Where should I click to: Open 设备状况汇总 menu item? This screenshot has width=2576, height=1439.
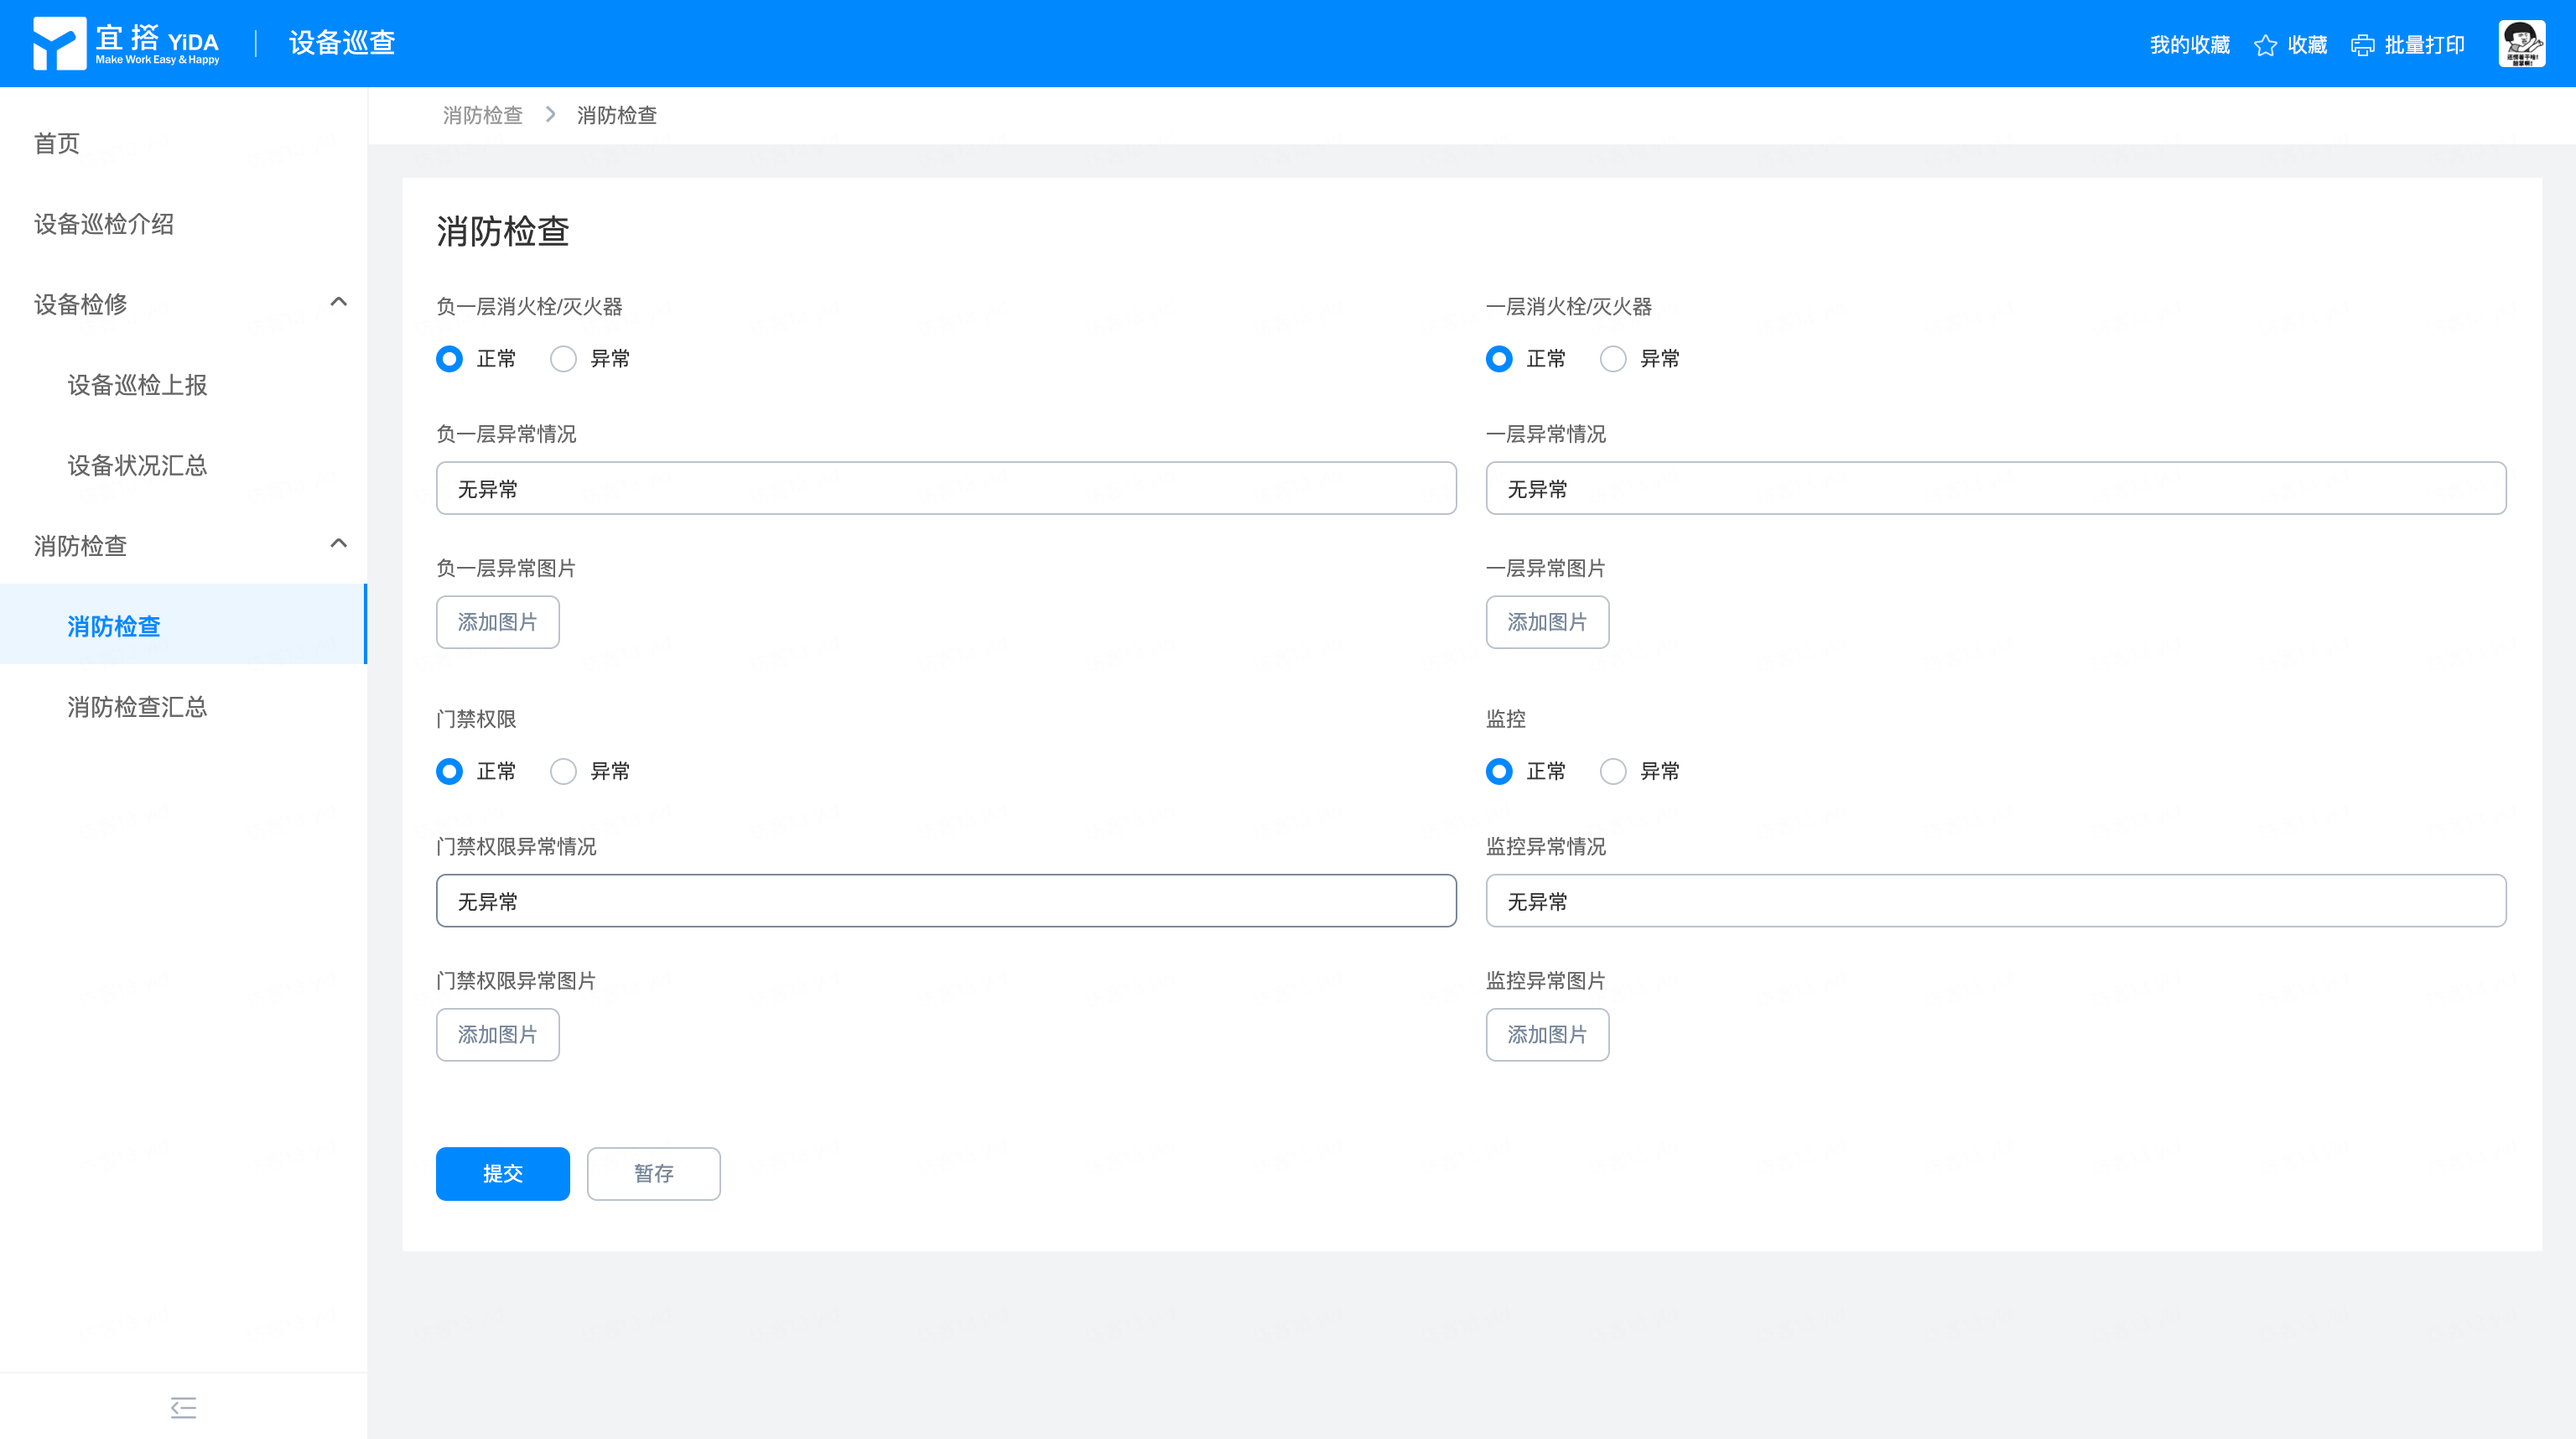pos(137,465)
